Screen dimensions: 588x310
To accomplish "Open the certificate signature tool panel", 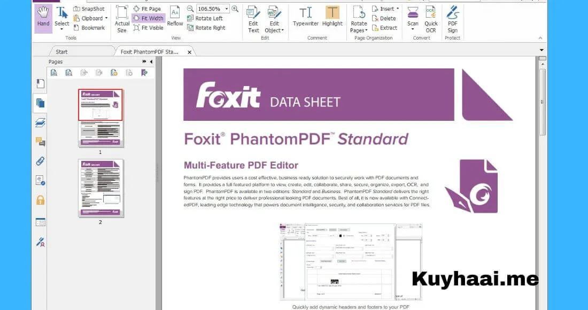I will tap(41, 242).
